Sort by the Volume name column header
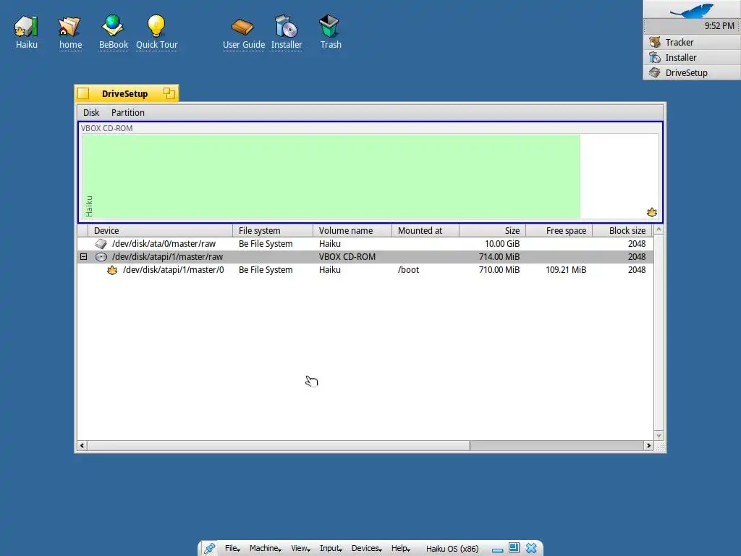This screenshot has height=556, width=741. (x=352, y=231)
